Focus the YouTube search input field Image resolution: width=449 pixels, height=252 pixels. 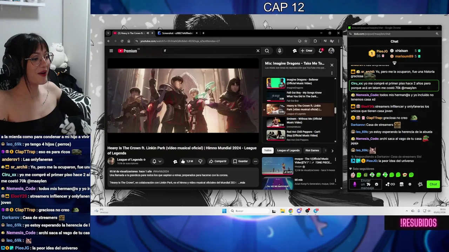209,51
